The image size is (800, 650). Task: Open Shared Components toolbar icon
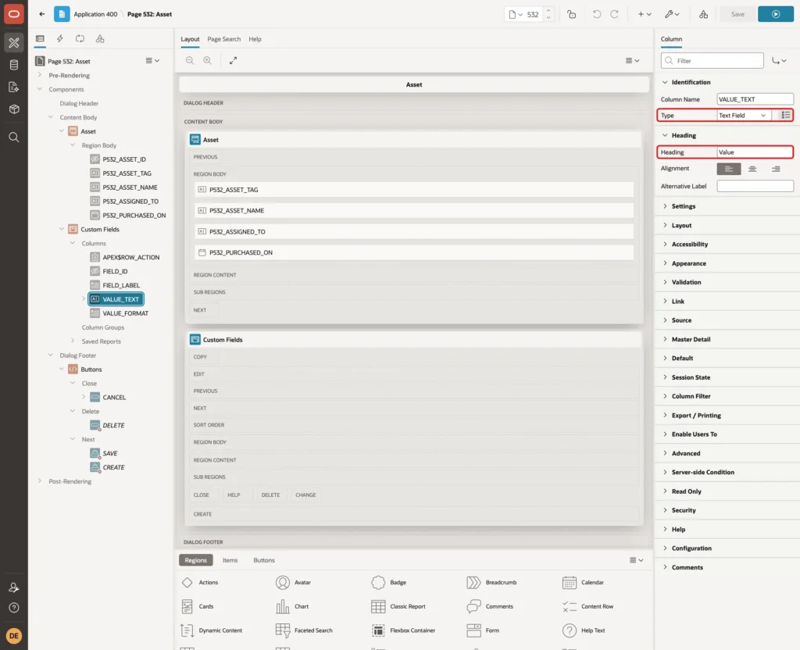pos(704,14)
